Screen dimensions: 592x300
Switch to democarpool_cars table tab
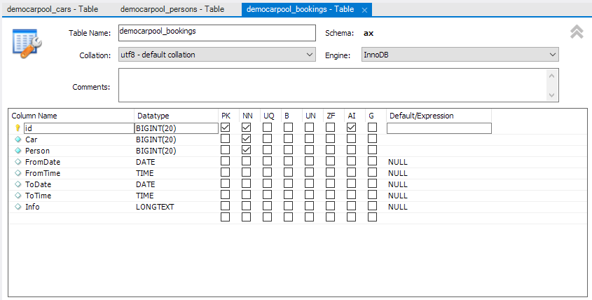[x=53, y=10]
